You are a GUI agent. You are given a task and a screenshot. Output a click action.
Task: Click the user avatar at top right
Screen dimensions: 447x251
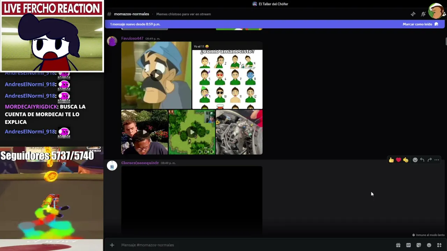437,11
